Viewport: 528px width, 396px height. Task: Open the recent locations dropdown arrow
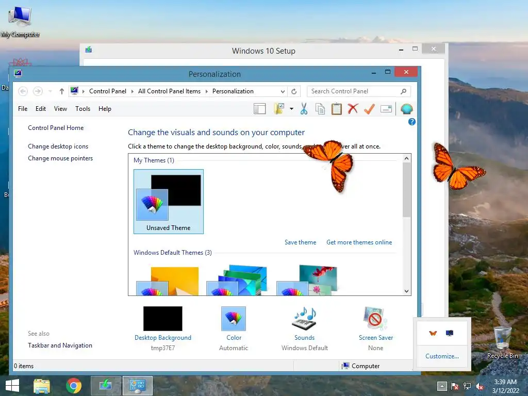pyautogui.click(x=50, y=91)
